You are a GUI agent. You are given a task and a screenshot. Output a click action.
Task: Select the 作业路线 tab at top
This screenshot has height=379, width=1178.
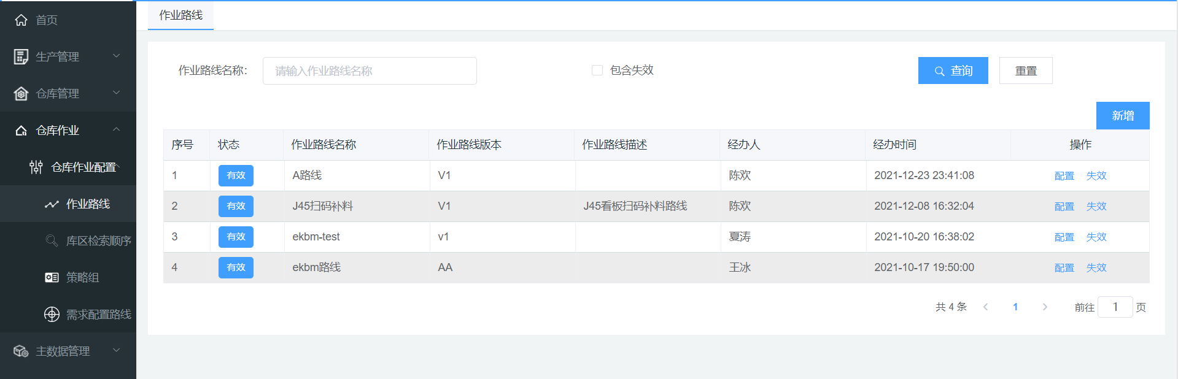[x=180, y=15]
